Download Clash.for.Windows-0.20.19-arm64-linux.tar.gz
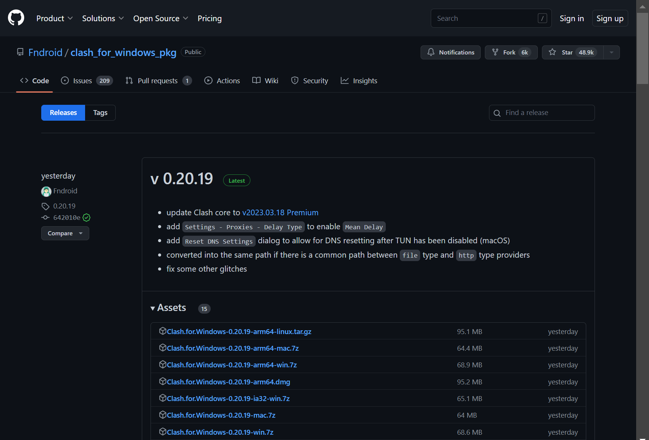 pos(239,331)
